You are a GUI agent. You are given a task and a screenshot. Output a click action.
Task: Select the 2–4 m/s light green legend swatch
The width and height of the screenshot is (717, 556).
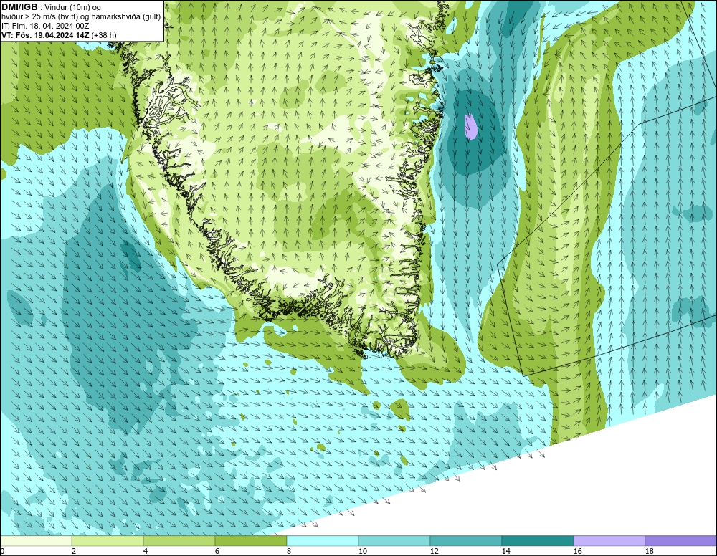click(108, 541)
